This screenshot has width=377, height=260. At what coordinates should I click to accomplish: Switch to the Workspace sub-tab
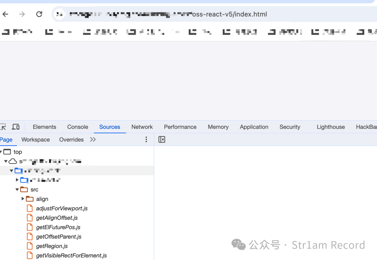[36, 139]
